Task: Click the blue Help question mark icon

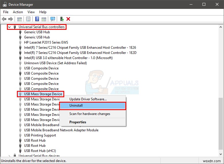Action: point(37,19)
